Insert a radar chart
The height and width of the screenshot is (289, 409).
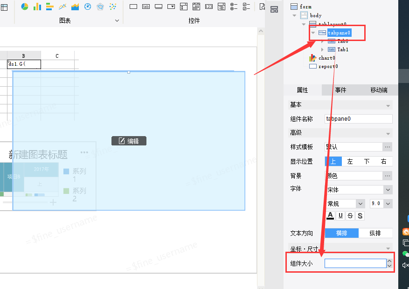(x=100, y=7)
